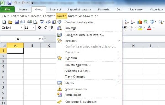Open the classic Window menu

click(86, 16)
